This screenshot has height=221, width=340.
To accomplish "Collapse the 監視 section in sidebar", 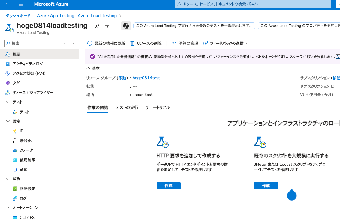I will pyautogui.click(x=8, y=179).
